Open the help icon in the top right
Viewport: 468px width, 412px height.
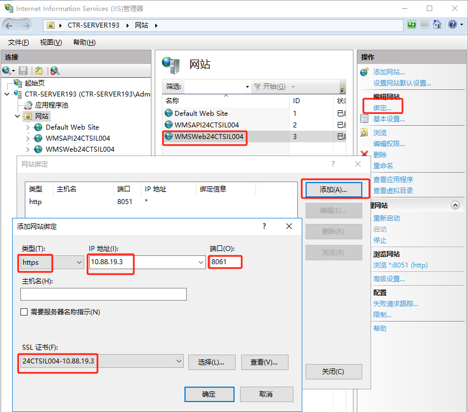click(452, 25)
